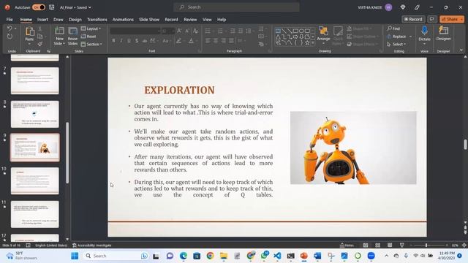Select slide 7 thumbnail

tap(35, 80)
